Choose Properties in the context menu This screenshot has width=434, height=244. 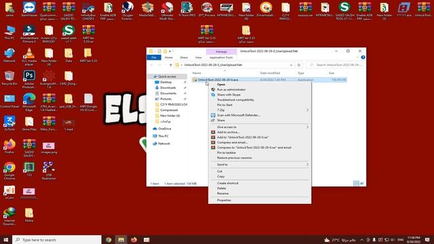tap(260, 201)
